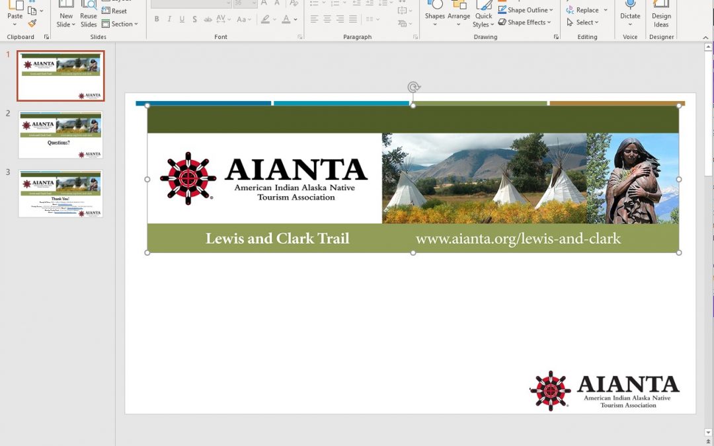Viewport: 714px width, 446px height.
Task: Open the Clipboard dialog launcher
Action: (46, 37)
